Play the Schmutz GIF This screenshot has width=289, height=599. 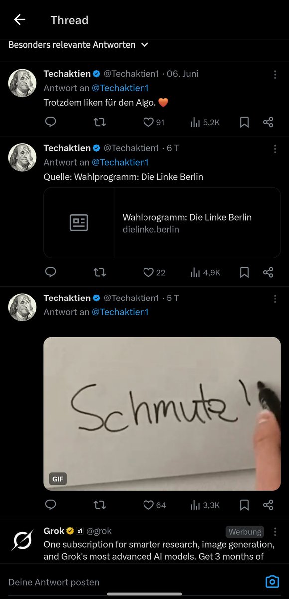(x=162, y=414)
